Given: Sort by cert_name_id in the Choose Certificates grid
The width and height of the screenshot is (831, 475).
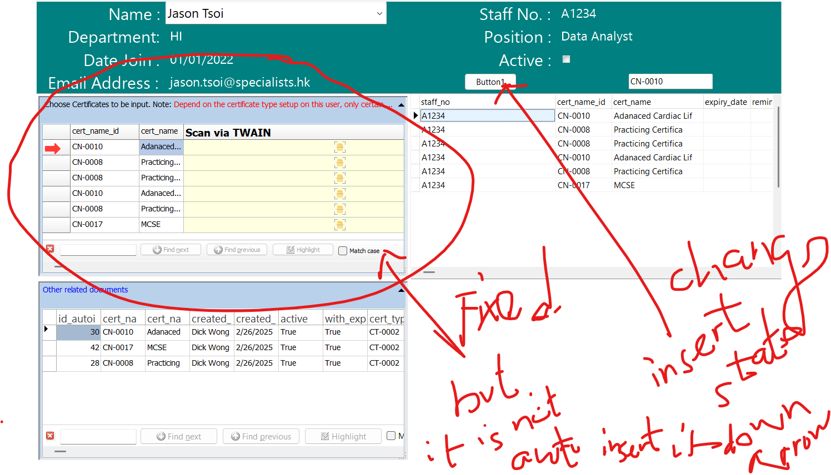Looking at the screenshot, I should [104, 132].
